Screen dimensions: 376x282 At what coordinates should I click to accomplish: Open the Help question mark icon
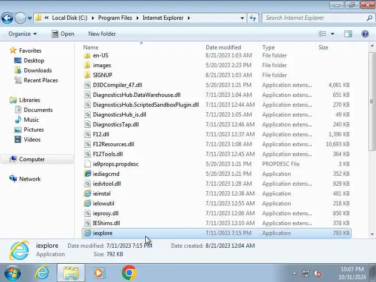click(365, 34)
